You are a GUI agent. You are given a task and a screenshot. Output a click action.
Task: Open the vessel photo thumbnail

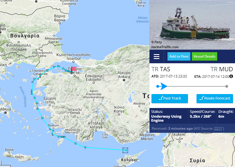coord(192,25)
